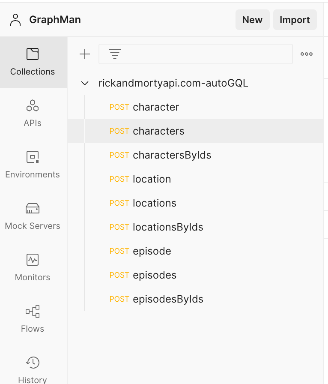Open the POST character request
328x384 pixels.
(x=156, y=107)
